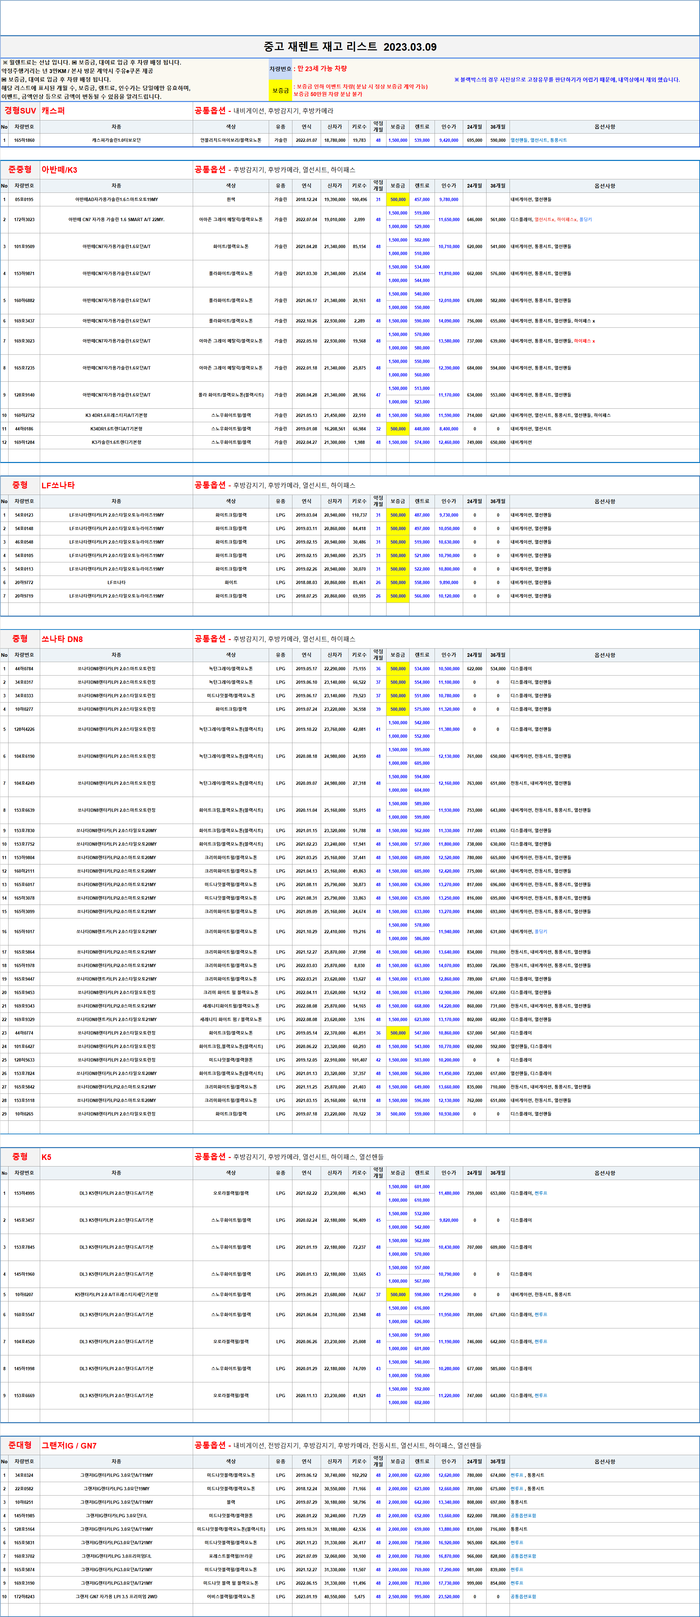Click plate number 128허4226
This screenshot has width=700, height=1617.
[x=24, y=730]
